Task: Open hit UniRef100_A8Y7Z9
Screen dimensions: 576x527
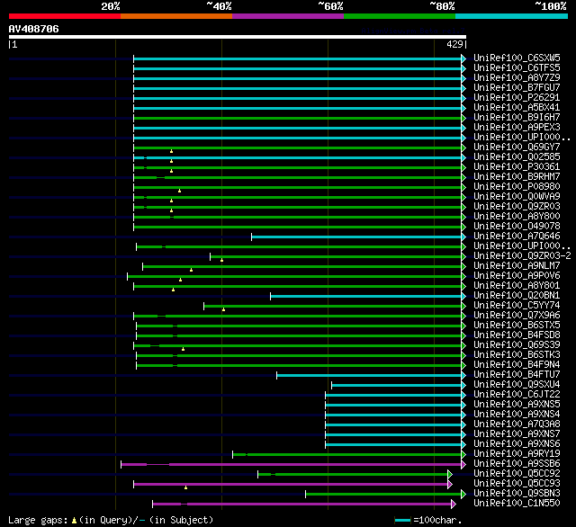Action: pyautogui.click(x=517, y=78)
